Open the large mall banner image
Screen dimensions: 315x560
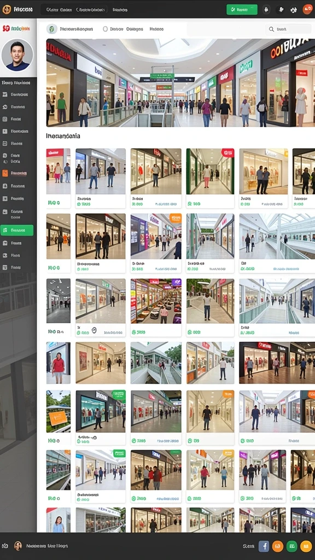pyautogui.click(x=180, y=83)
